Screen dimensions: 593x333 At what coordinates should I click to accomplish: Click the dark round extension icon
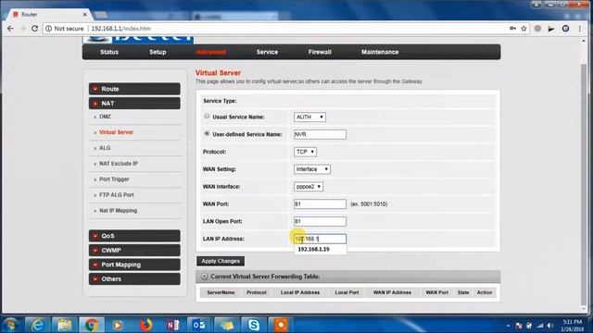click(566, 29)
